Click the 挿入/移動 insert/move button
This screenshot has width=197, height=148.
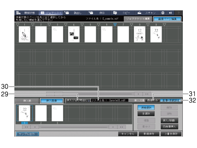click(169, 120)
